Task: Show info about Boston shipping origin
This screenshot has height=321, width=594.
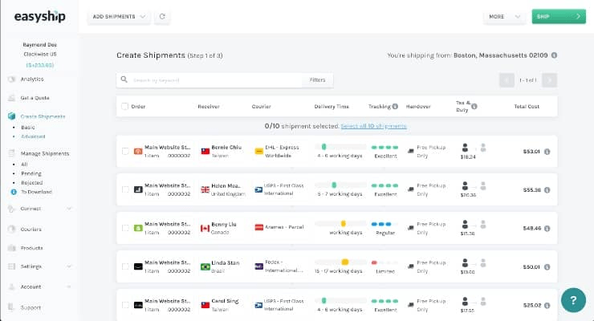Action: [x=554, y=55]
